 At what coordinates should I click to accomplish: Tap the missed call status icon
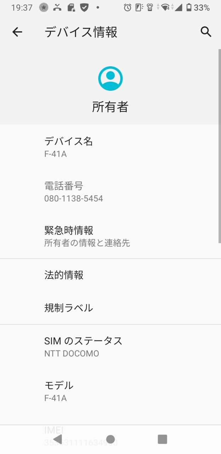pyautogui.click(x=57, y=7)
